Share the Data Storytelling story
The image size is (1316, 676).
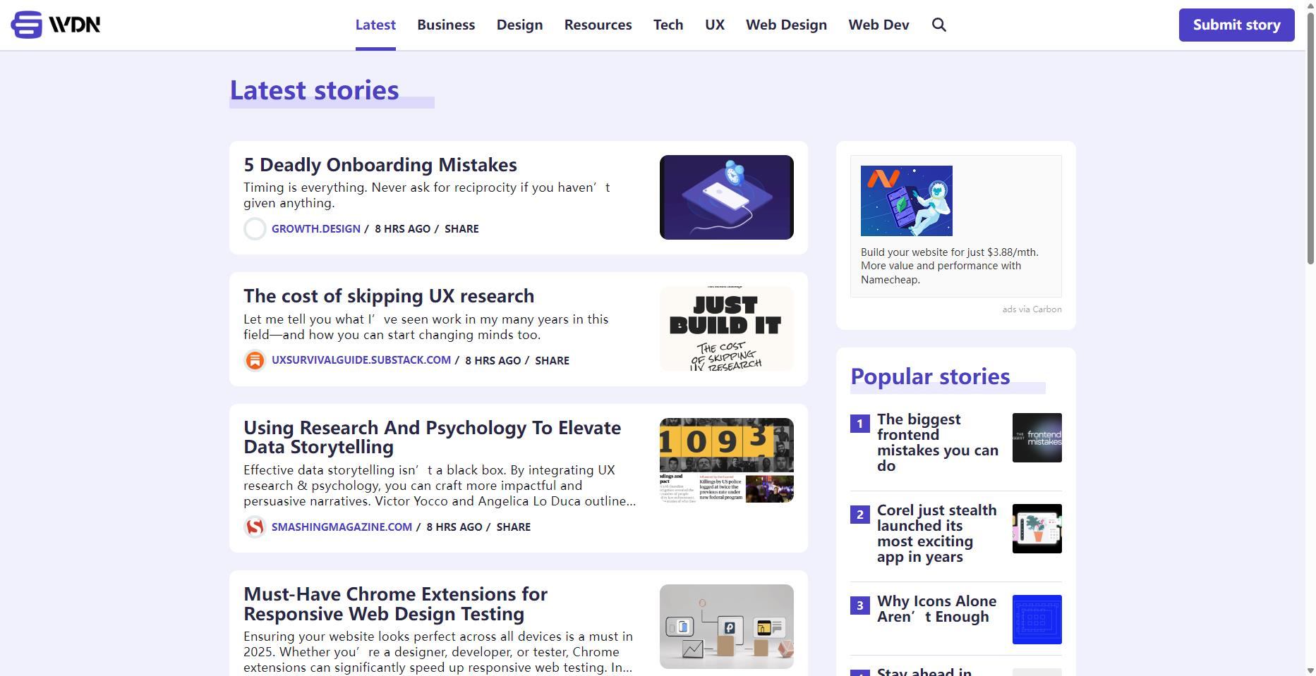tap(513, 527)
